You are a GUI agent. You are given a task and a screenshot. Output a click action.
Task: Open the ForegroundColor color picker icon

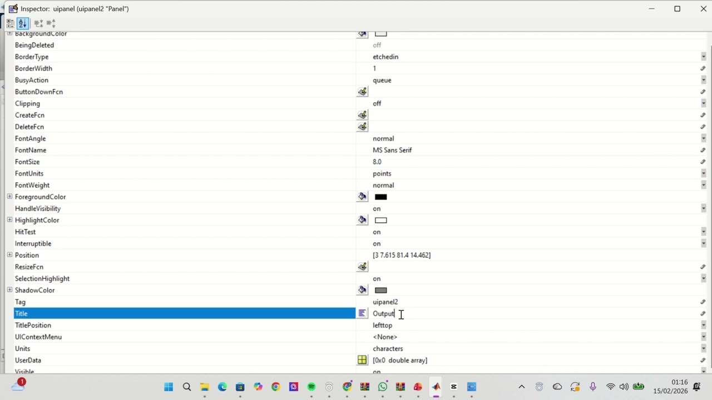[x=362, y=197]
